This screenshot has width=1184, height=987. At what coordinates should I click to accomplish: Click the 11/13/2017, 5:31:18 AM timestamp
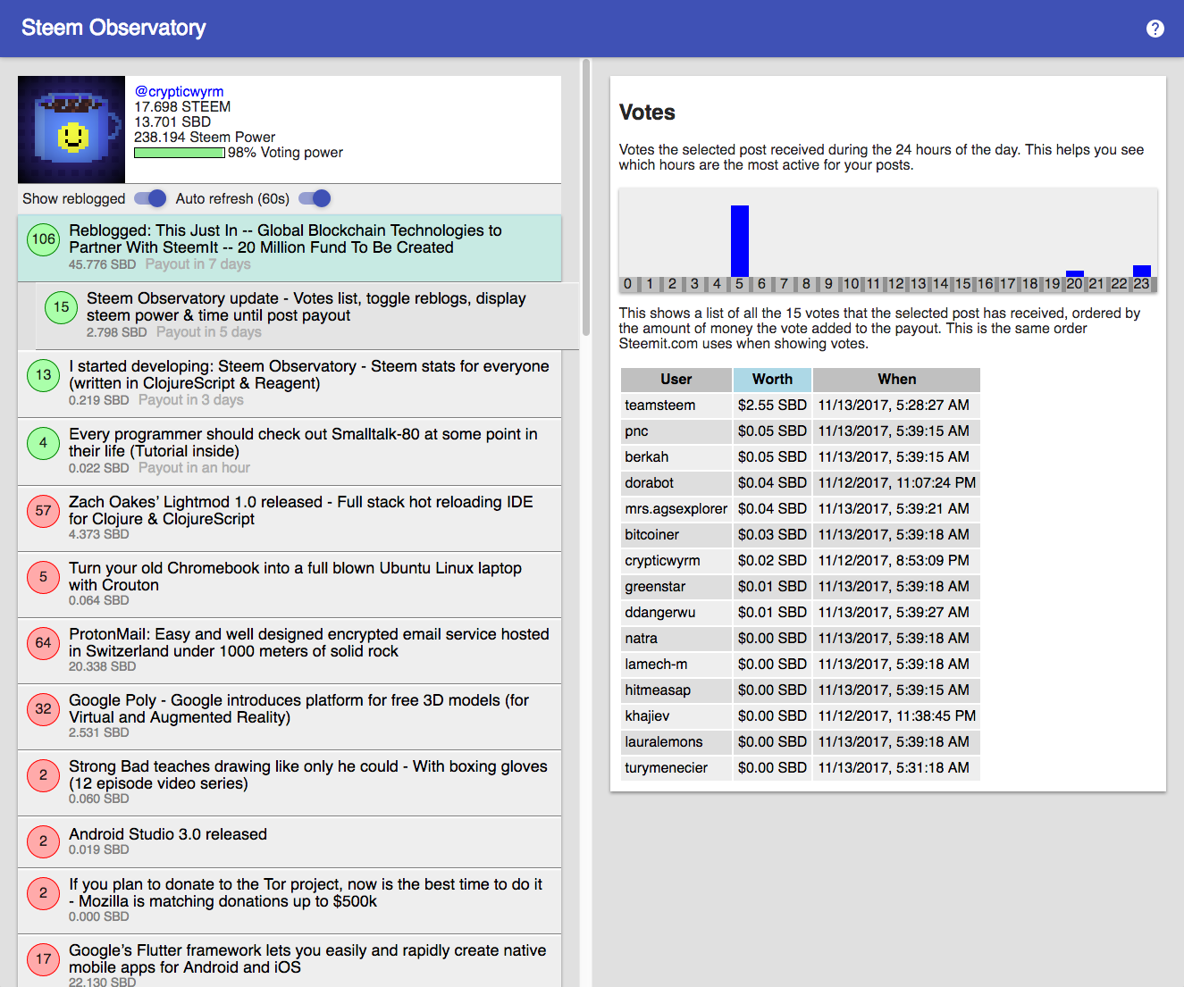pyautogui.click(x=896, y=768)
